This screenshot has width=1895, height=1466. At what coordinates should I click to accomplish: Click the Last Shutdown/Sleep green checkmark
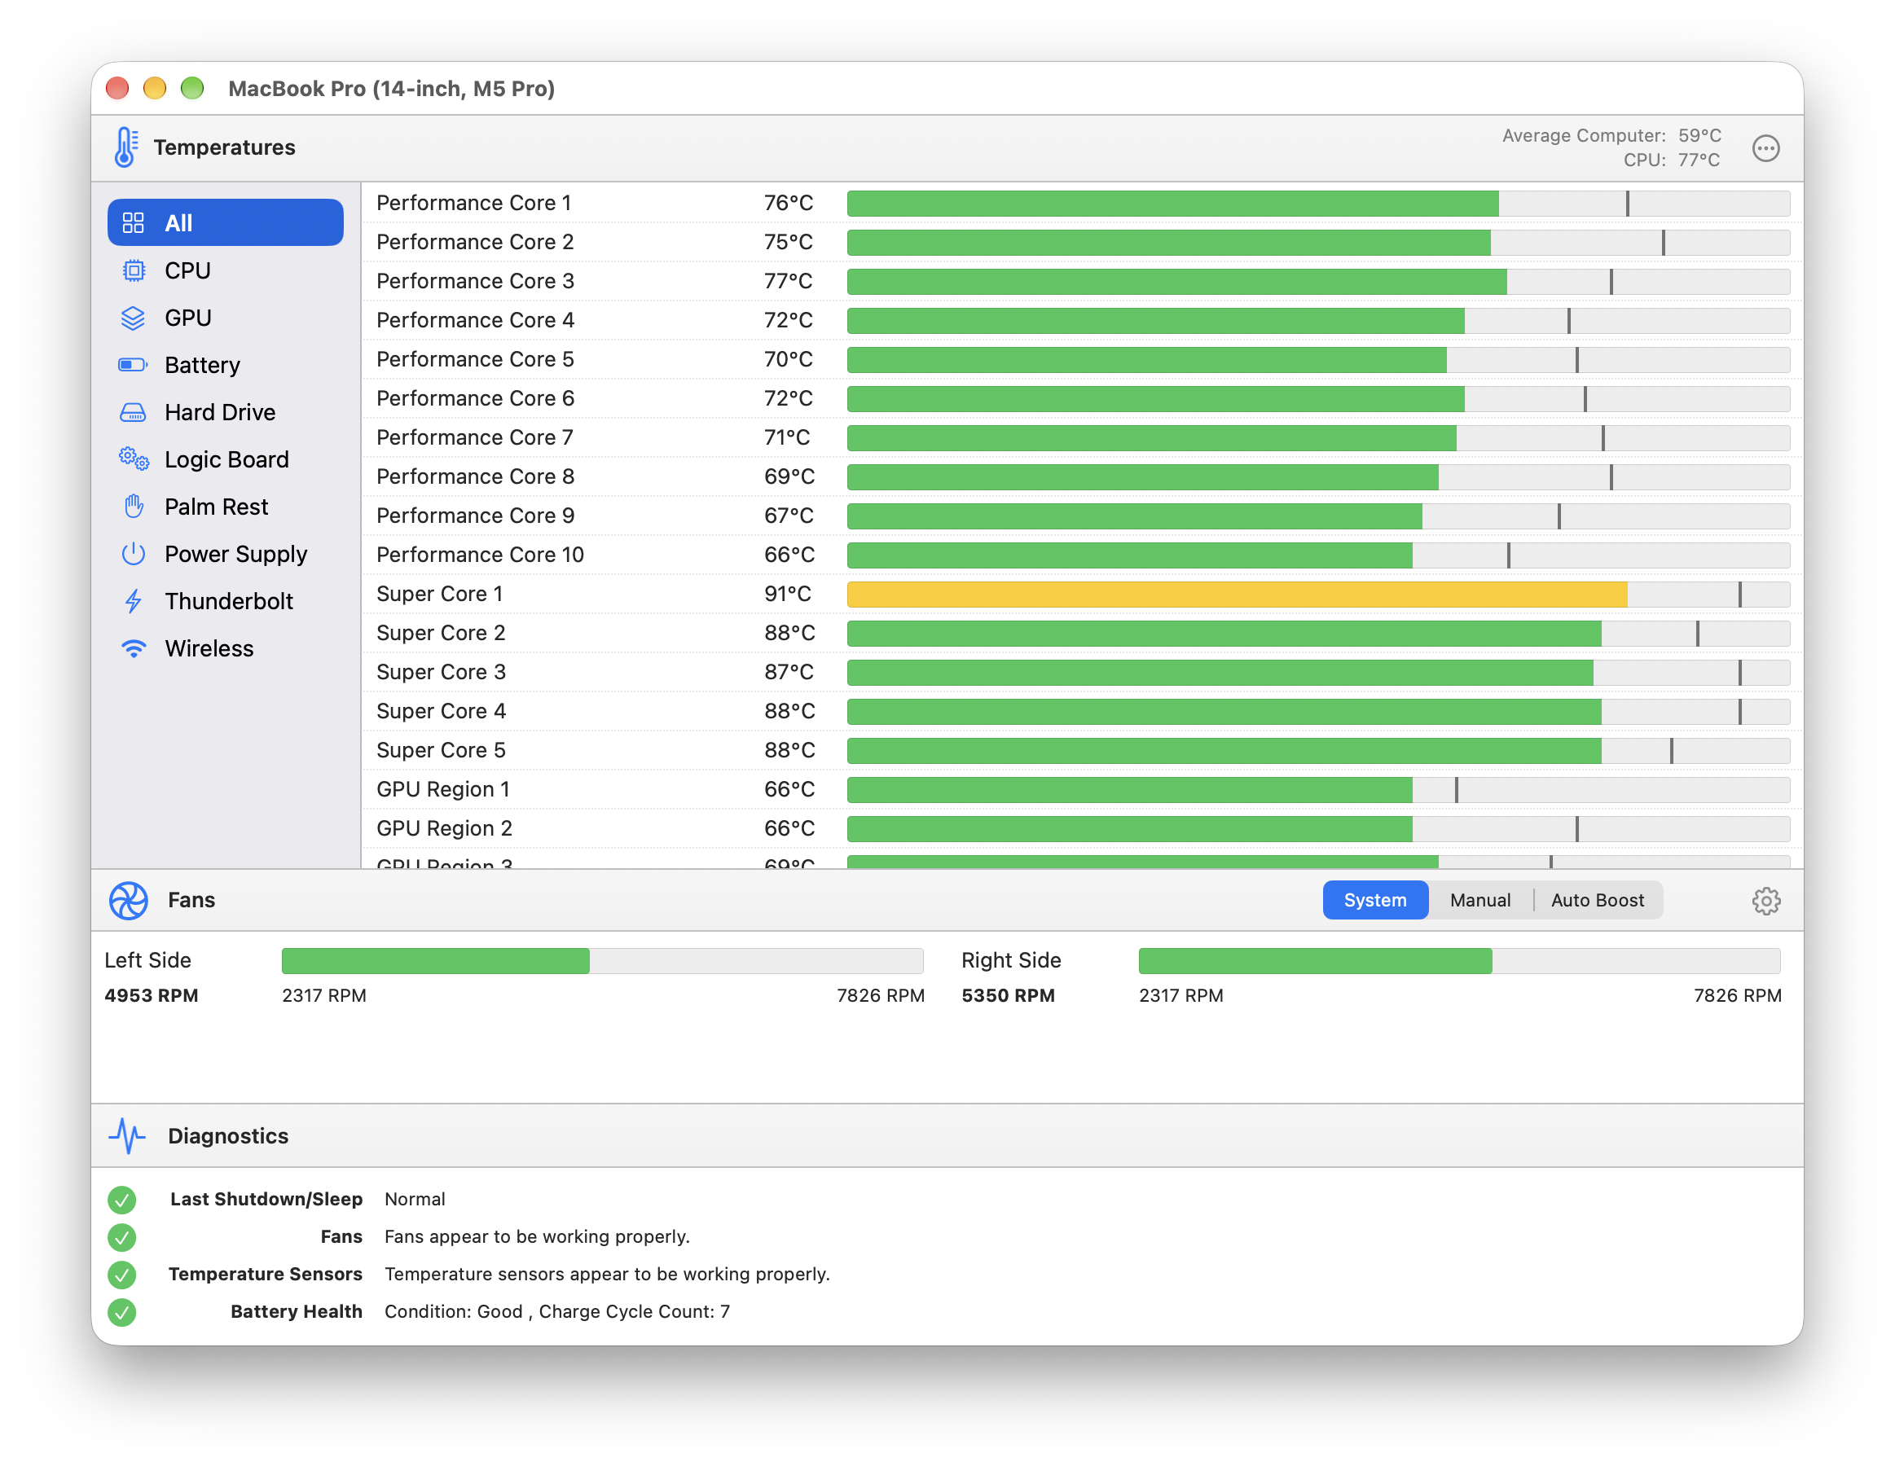[121, 1200]
